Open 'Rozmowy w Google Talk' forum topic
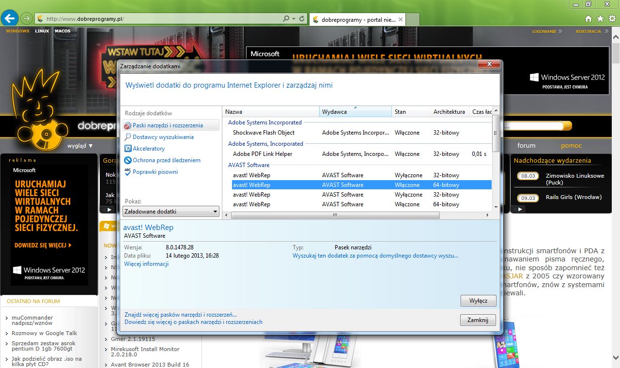The height and width of the screenshot is (368, 620). click(44, 333)
